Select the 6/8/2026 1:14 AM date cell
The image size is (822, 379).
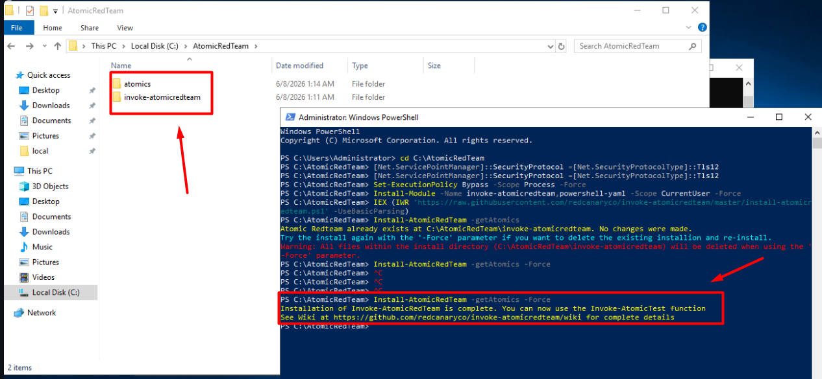click(x=305, y=84)
